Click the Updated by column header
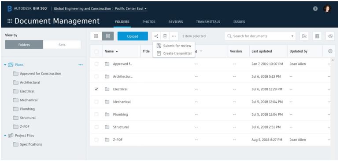Screen dimensions: 340x161 pos(298,51)
